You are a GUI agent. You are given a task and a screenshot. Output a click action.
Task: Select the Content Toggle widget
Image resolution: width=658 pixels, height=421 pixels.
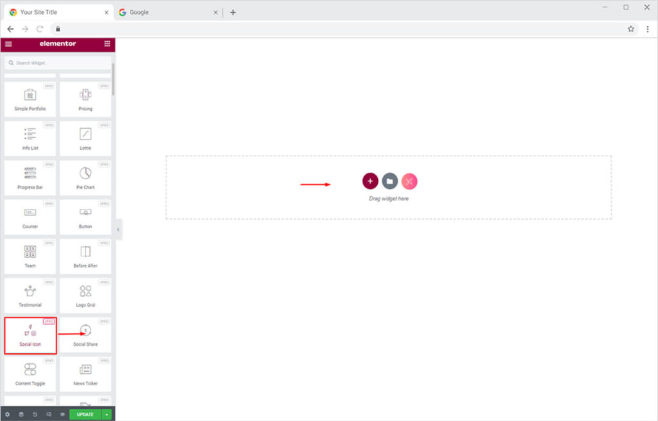coord(30,374)
